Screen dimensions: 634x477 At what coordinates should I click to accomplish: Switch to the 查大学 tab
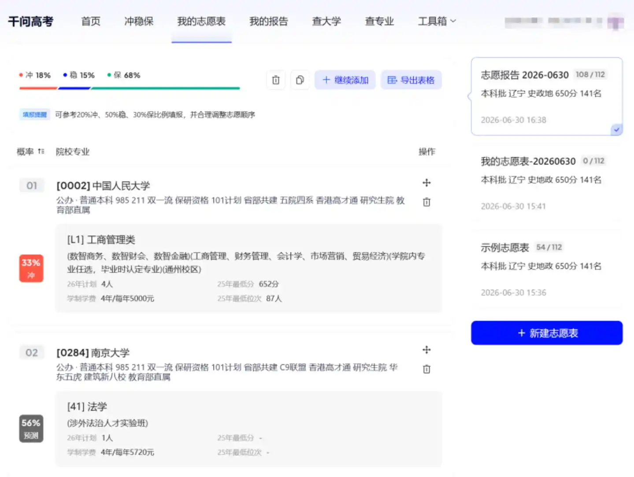326,21
